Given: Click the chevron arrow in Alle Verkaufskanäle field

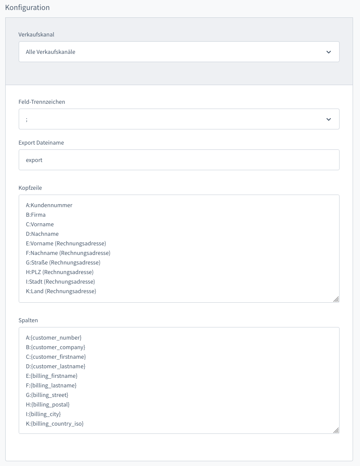Looking at the screenshot, I should pos(329,52).
